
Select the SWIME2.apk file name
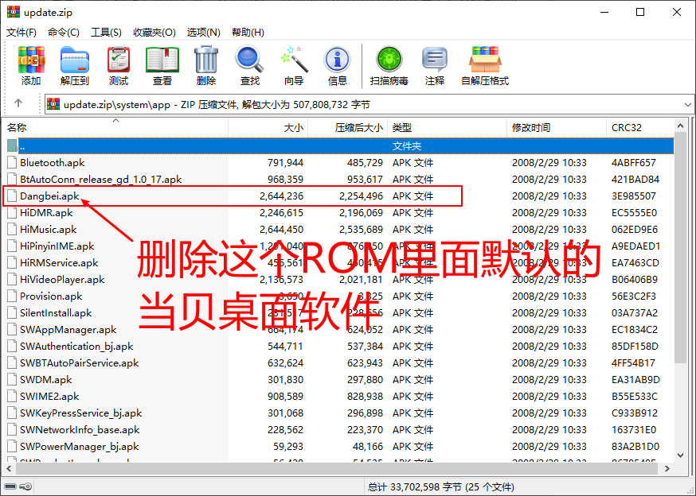point(49,397)
